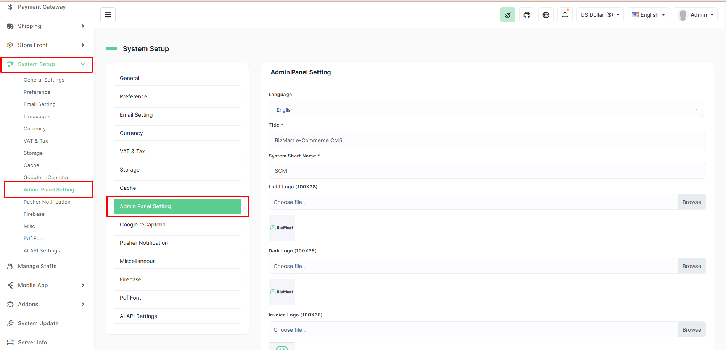
Task: Open the notification bell icon
Action: pyautogui.click(x=565, y=15)
